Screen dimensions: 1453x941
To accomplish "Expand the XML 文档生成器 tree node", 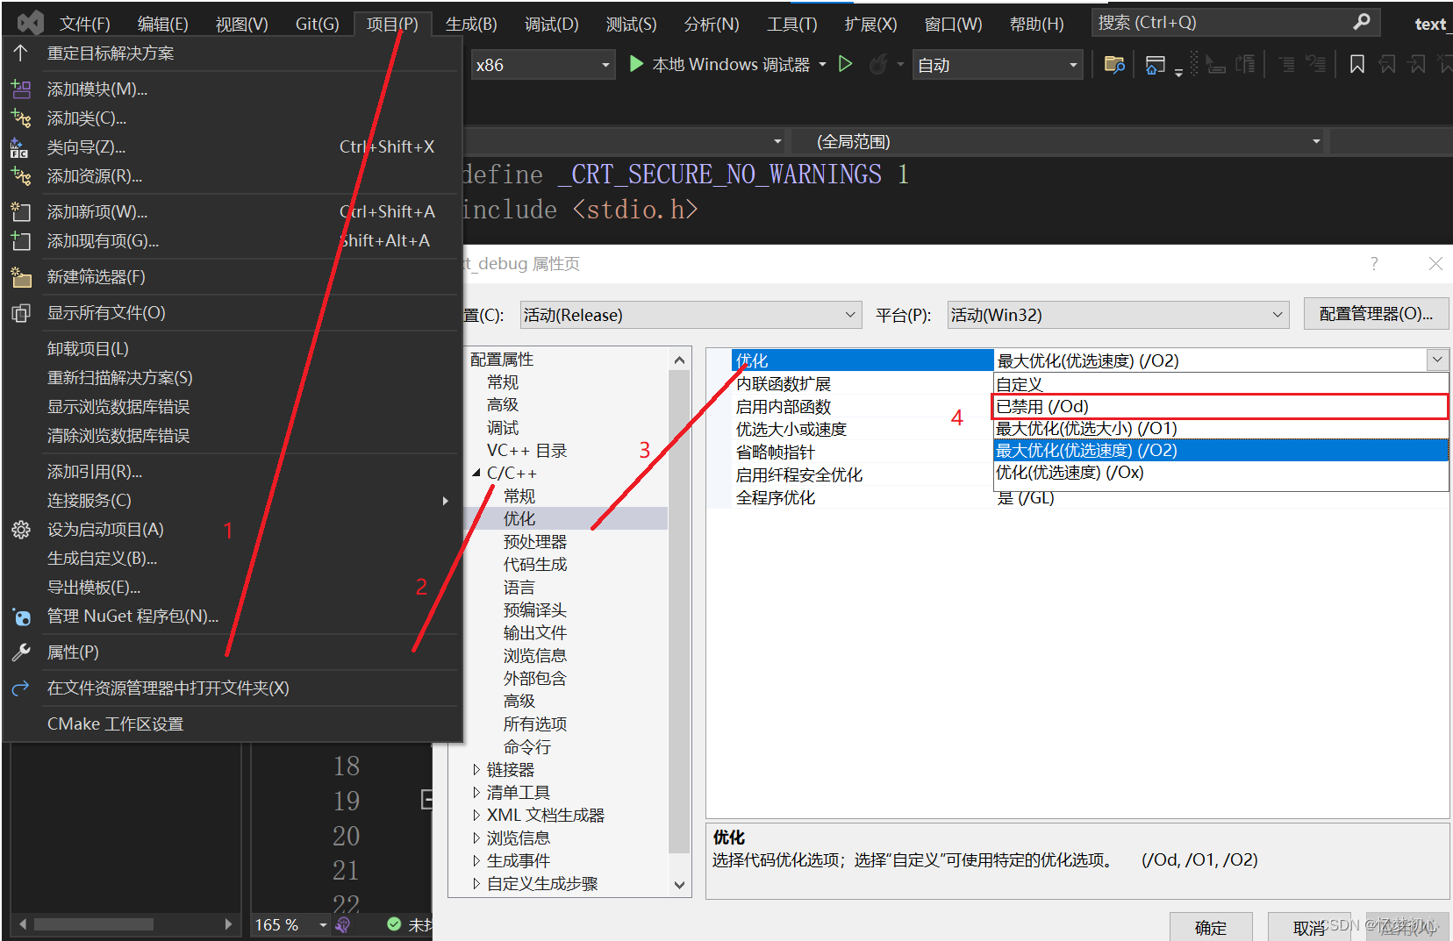I will [476, 815].
